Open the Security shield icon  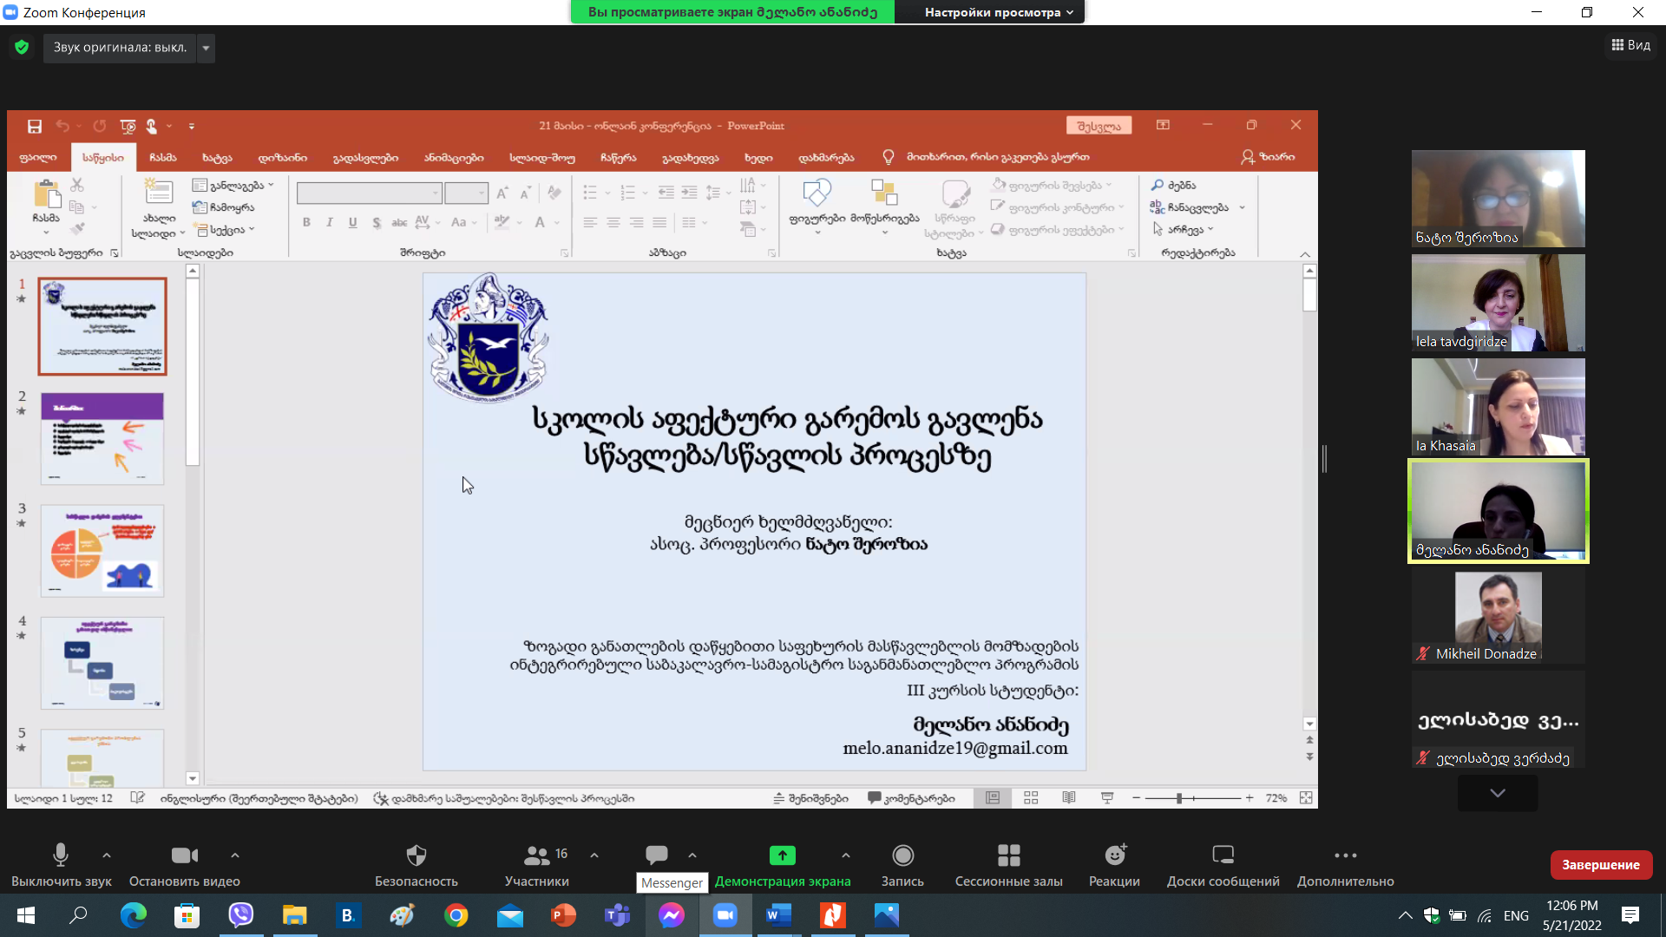pos(416,856)
